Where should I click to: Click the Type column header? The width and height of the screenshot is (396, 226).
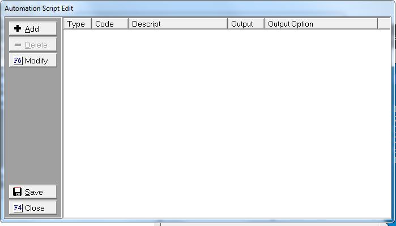77,24
